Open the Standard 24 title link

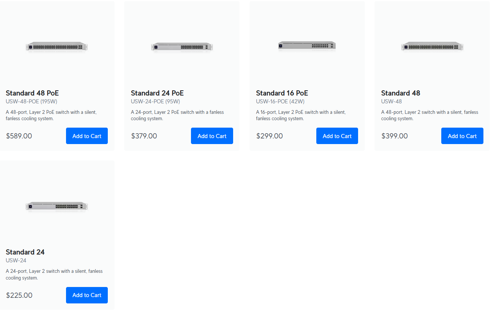25,252
